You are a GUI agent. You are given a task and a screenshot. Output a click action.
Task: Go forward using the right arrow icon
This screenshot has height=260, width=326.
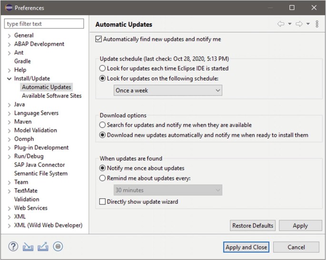click(x=299, y=24)
